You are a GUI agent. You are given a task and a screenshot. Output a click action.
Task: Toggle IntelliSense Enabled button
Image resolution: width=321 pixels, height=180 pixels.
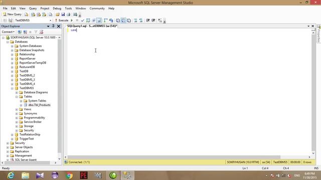tap(99, 20)
